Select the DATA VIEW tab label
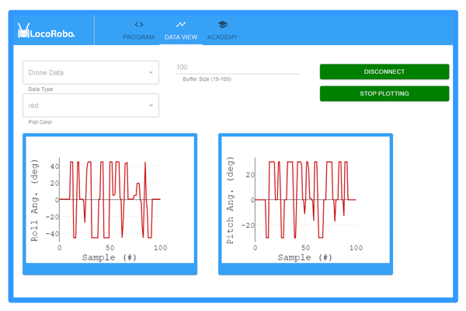 tap(181, 37)
